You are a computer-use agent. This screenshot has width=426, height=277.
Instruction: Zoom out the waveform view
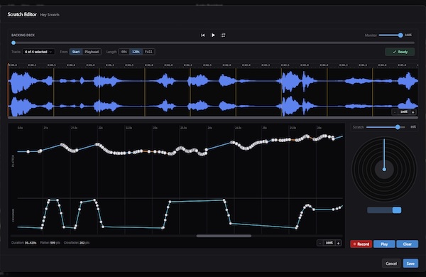point(395,112)
